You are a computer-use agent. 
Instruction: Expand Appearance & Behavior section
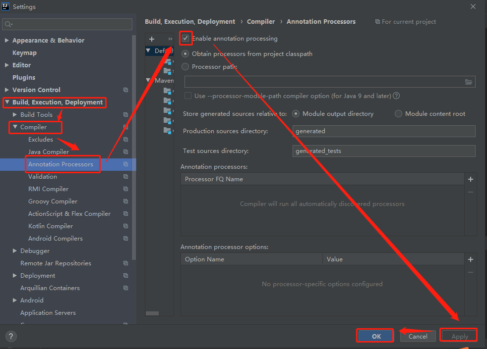[x=6, y=40]
